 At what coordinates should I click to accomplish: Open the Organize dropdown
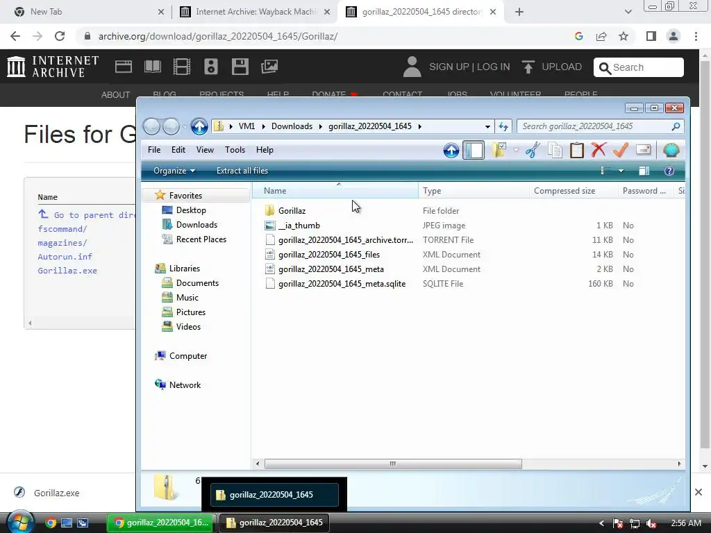174,171
